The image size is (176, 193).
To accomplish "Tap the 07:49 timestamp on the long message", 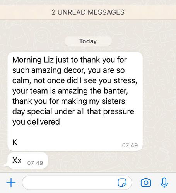I will tap(130, 145).
